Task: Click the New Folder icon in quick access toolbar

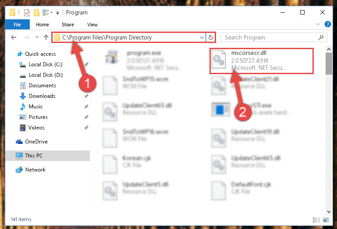Action: click(x=36, y=13)
